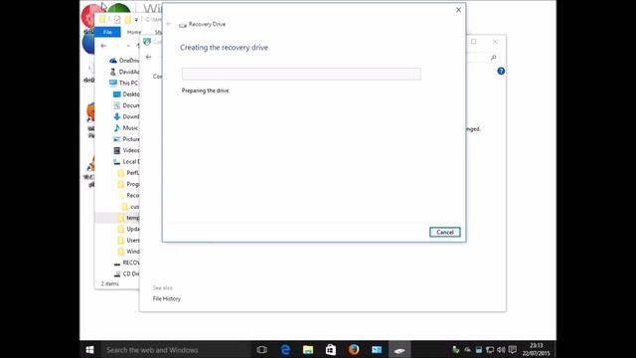Click the search magnifier in Control Panel window
This screenshot has width=636, height=358.
pyautogui.click(x=493, y=58)
